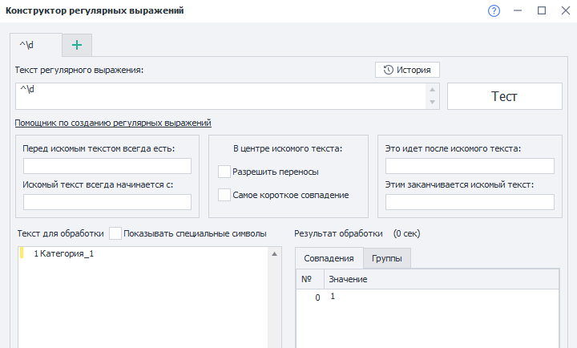Switch to the Группы tab
The width and height of the screenshot is (577, 348).
point(387,258)
